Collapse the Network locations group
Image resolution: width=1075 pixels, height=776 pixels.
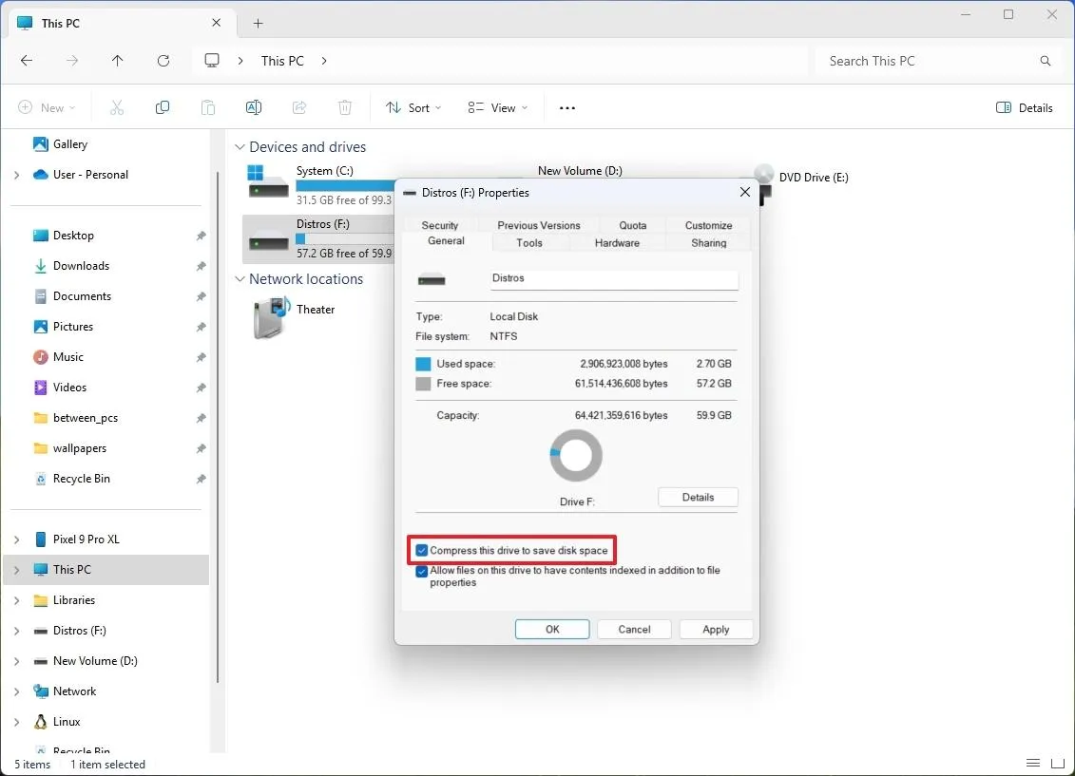pos(240,279)
